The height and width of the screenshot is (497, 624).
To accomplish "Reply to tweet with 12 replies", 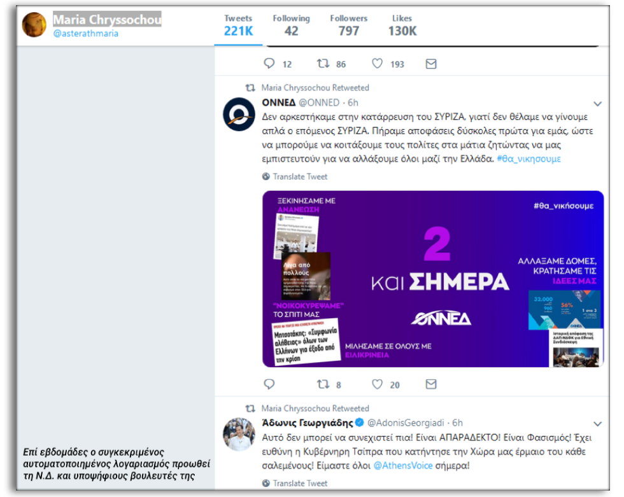I will pos(269,64).
